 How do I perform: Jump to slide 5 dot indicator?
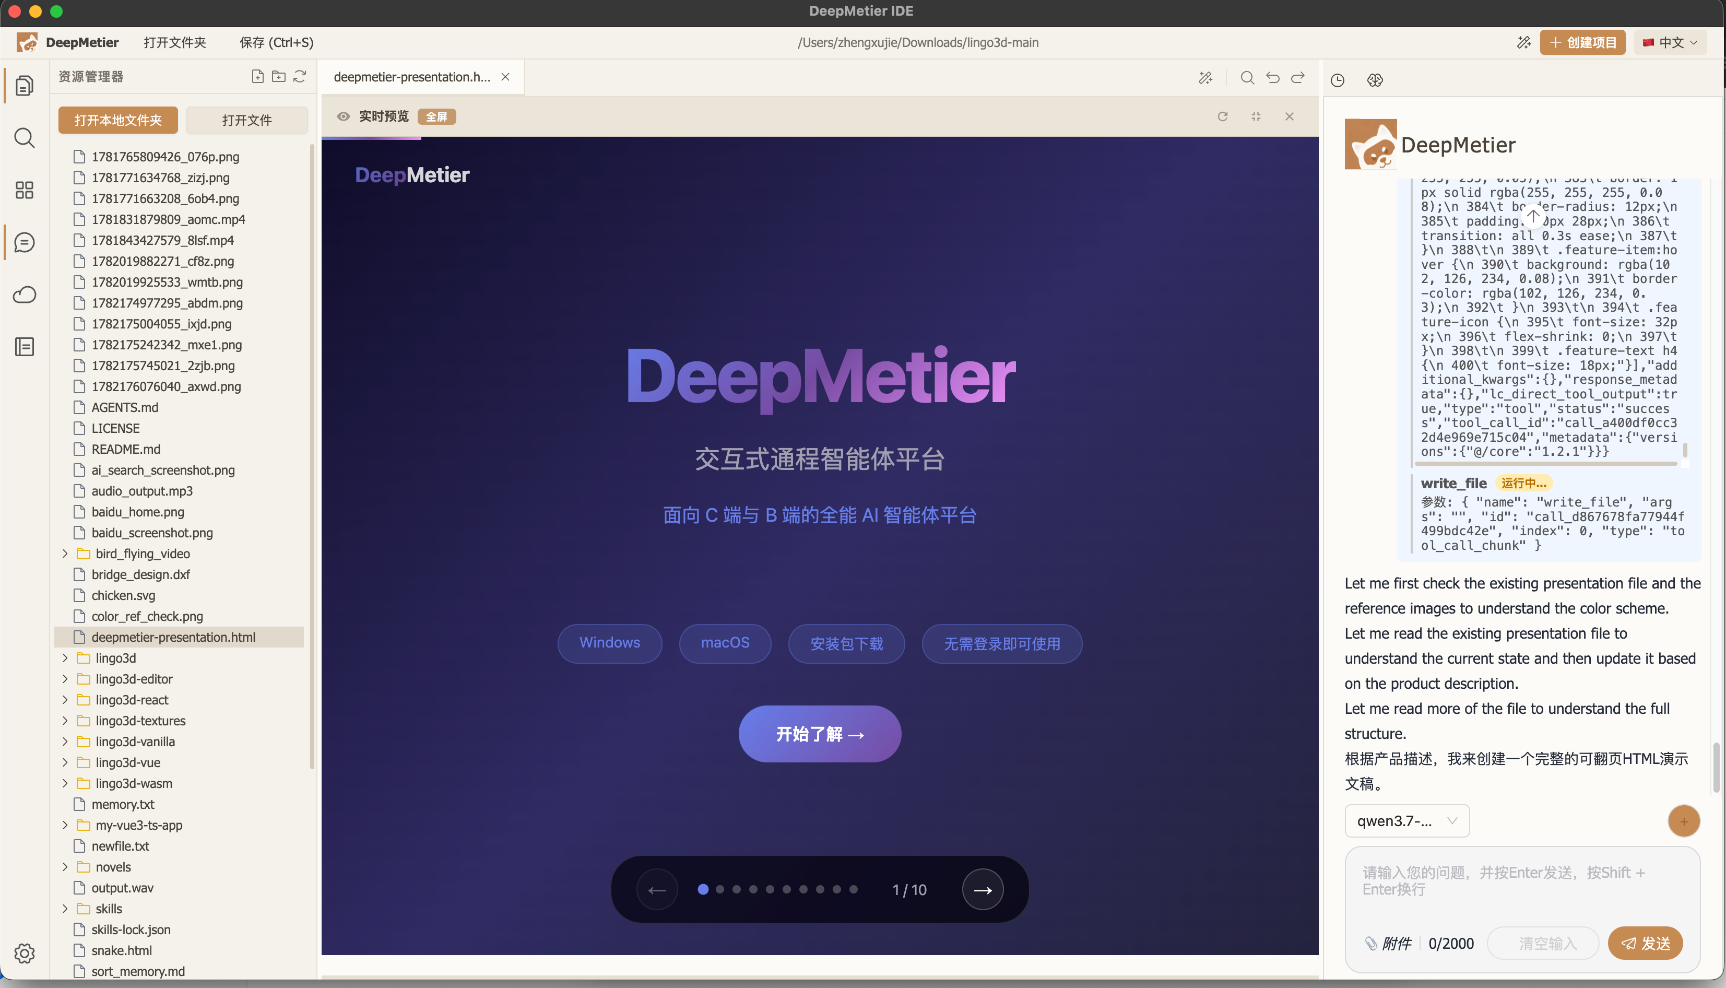point(770,889)
